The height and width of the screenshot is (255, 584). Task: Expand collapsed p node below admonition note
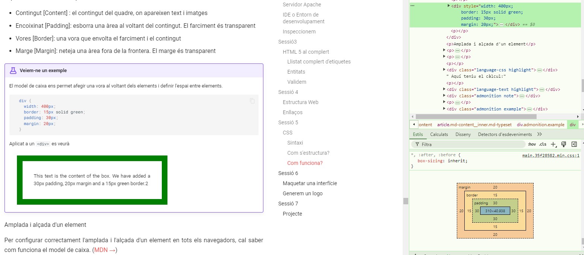click(x=444, y=102)
